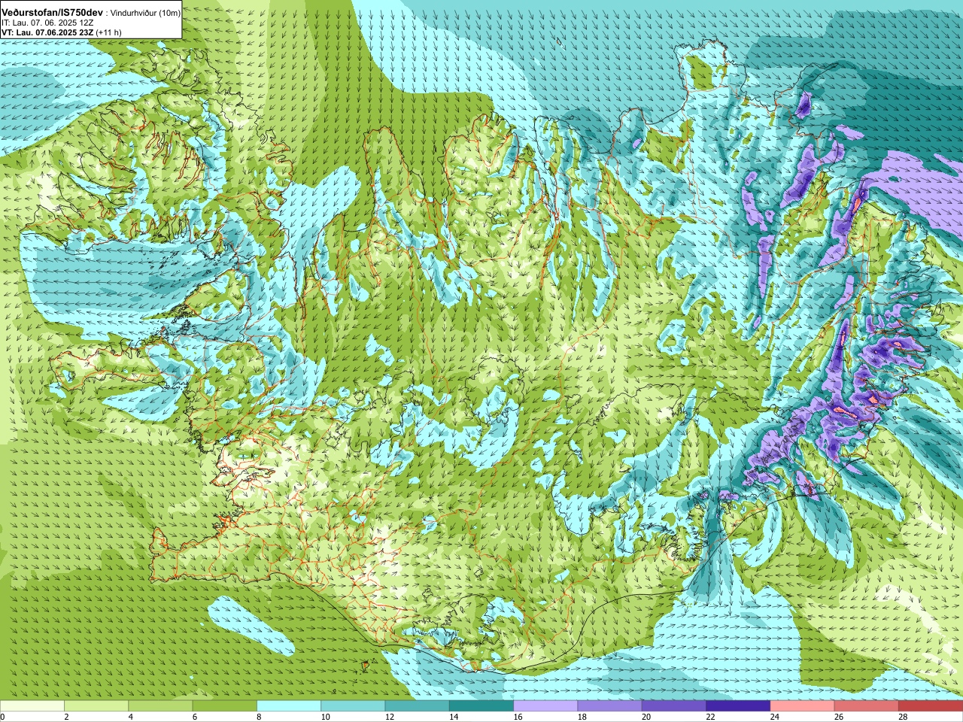This screenshot has width=963, height=722.
Task: Click the legend scale label 6
Action: 195,717
